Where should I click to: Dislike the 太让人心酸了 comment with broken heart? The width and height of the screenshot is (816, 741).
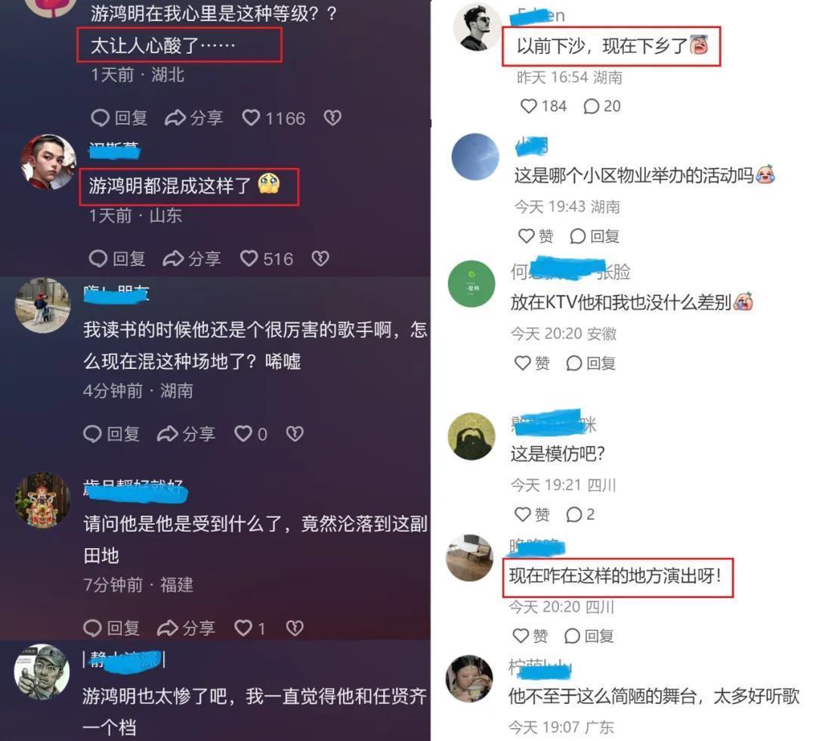(x=332, y=118)
